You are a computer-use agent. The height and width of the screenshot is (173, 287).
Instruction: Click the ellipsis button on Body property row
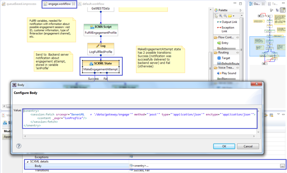coord(283,166)
